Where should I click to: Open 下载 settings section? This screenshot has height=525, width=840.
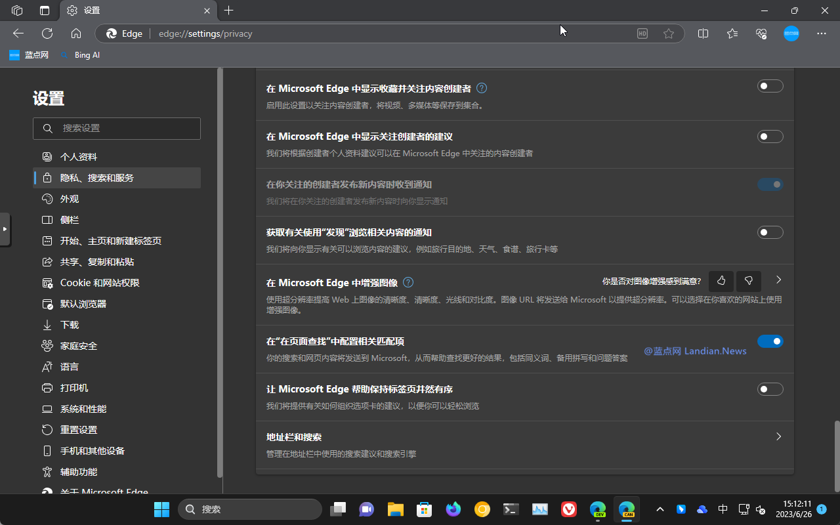(117, 325)
